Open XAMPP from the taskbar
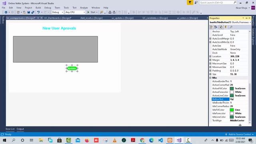This screenshot has height=144, width=256. pyautogui.click(x=170, y=140)
